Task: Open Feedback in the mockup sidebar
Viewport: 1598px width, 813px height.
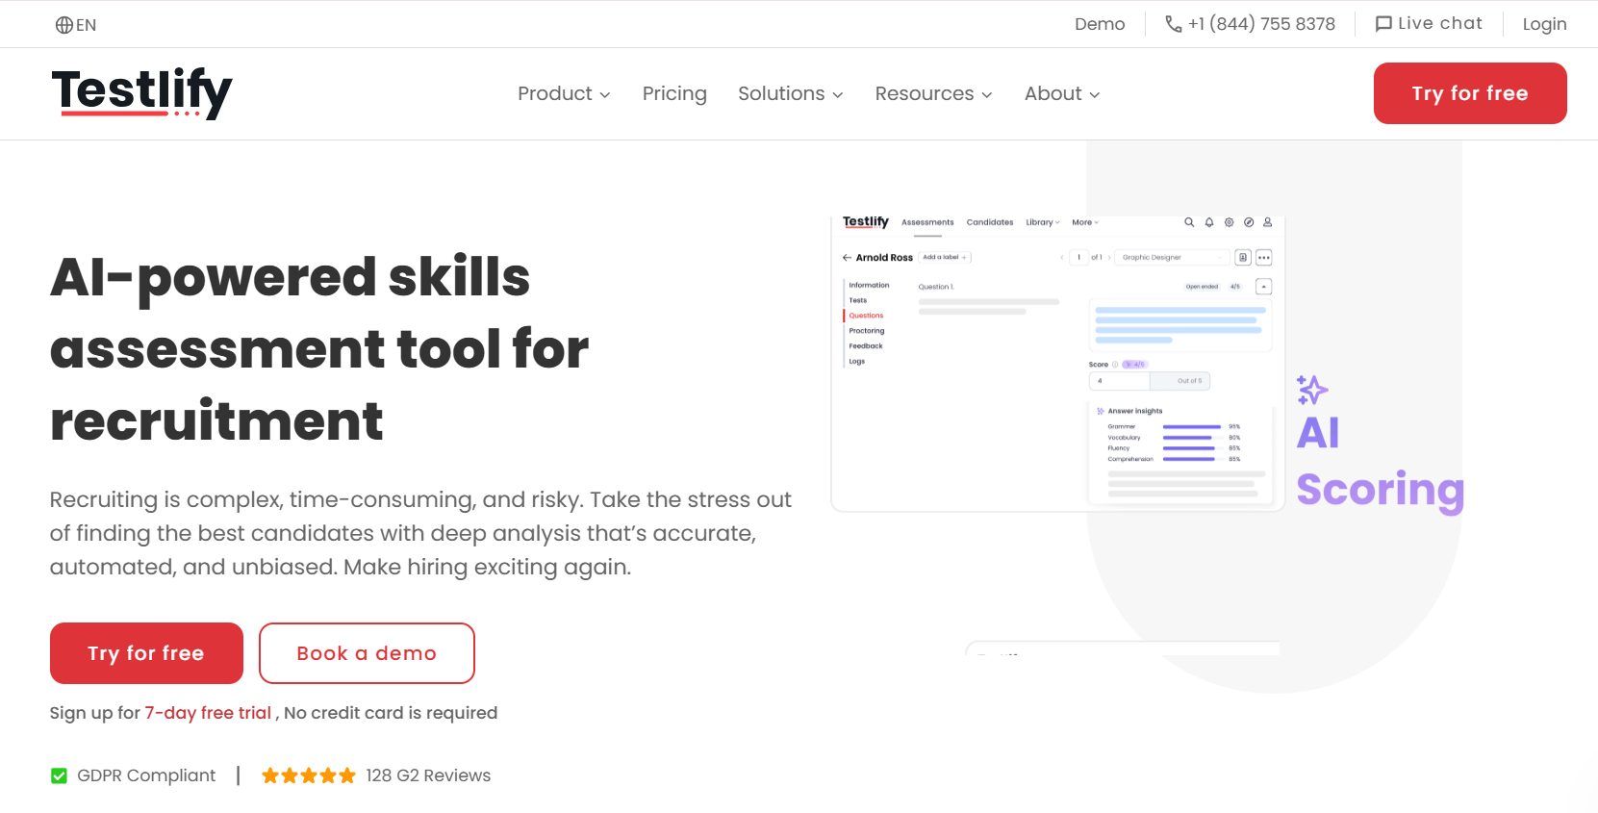Action: (x=866, y=346)
